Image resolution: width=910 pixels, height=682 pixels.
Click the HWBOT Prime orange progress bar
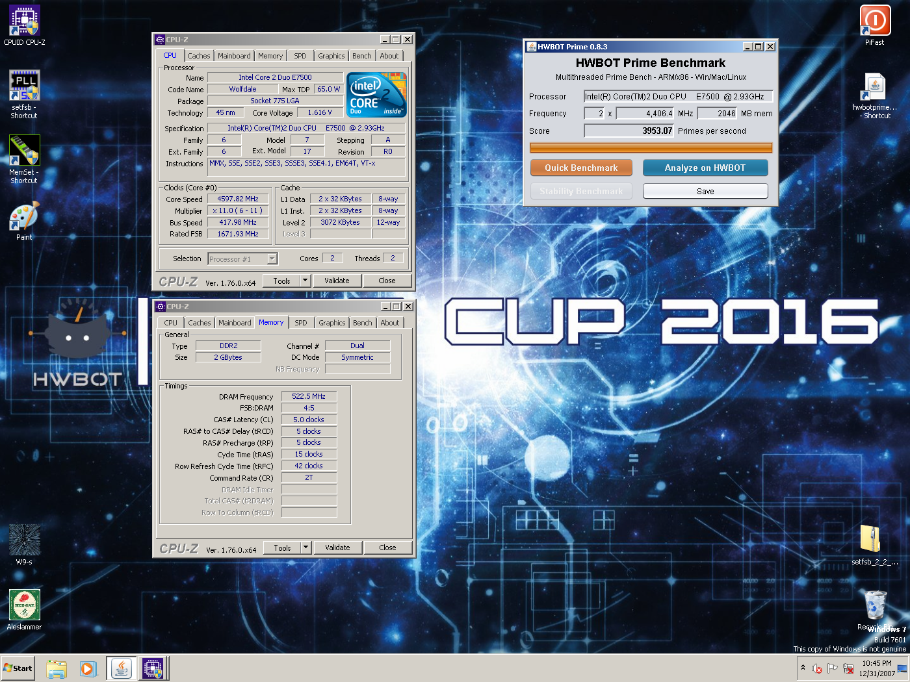(651, 148)
